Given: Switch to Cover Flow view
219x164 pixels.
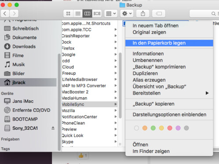Looking at the screenshot, I should click(x=97, y=14).
